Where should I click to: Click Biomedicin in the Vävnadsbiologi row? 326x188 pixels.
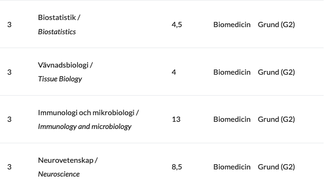click(x=232, y=72)
